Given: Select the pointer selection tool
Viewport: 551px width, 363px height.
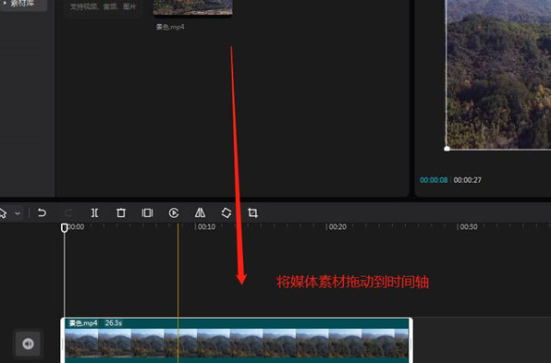Looking at the screenshot, I should pyautogui.click(x=3, y=212).
